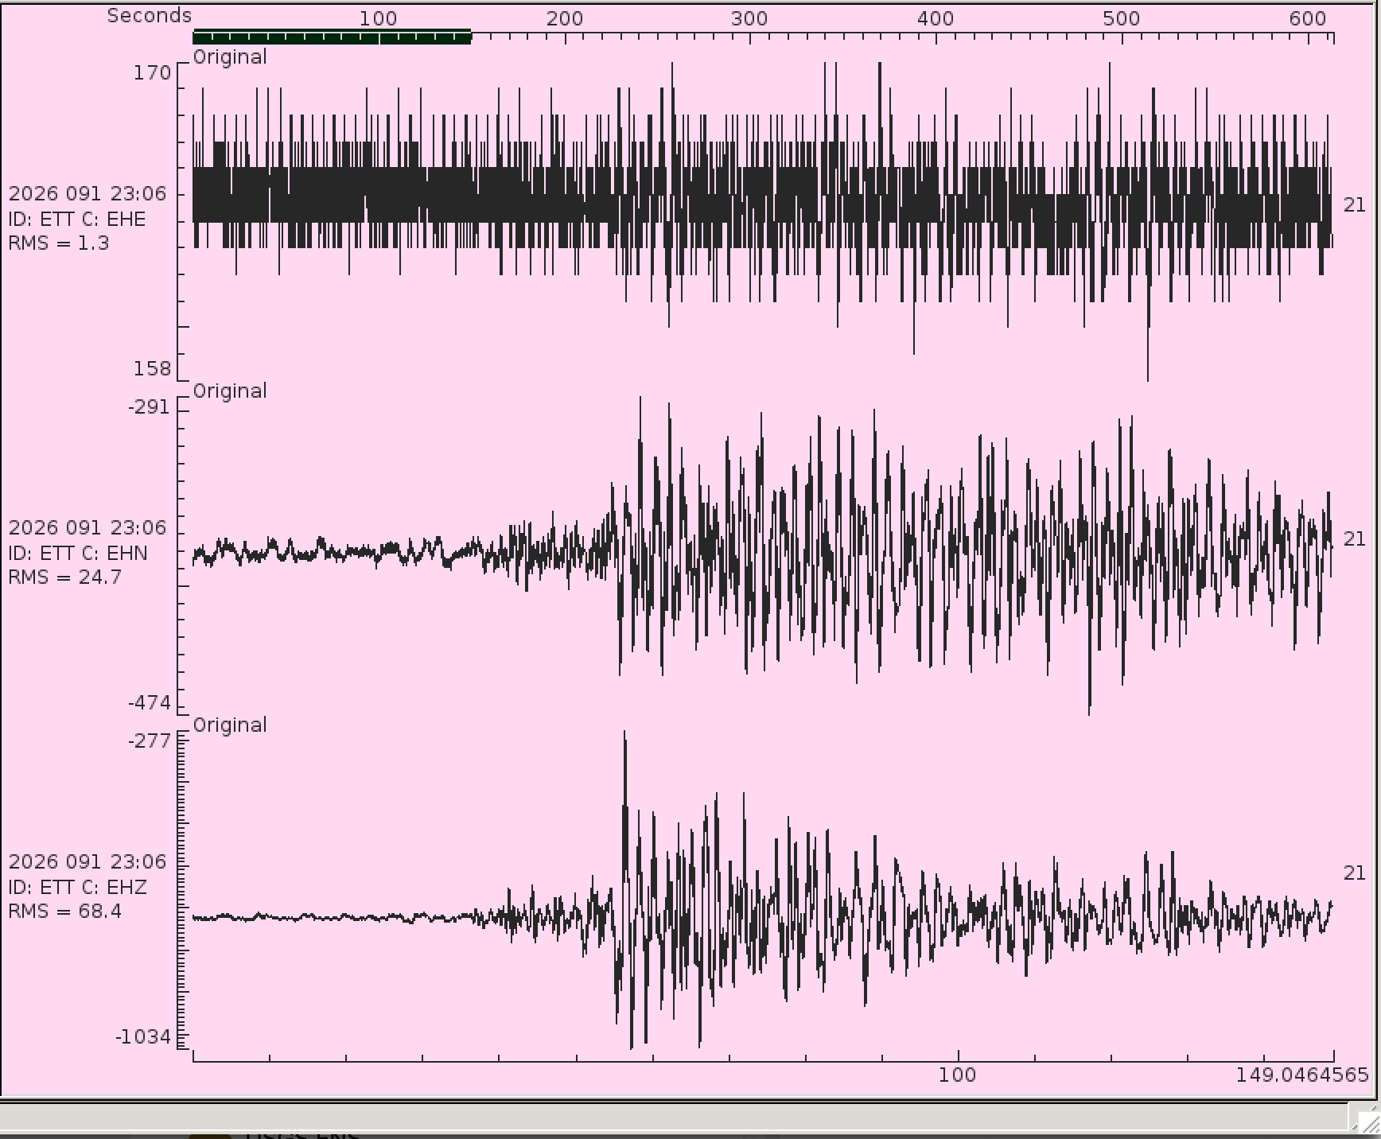1381x1139 pixels.
Task: Select the ETT EHZ channel ID label
Action: 78,888
